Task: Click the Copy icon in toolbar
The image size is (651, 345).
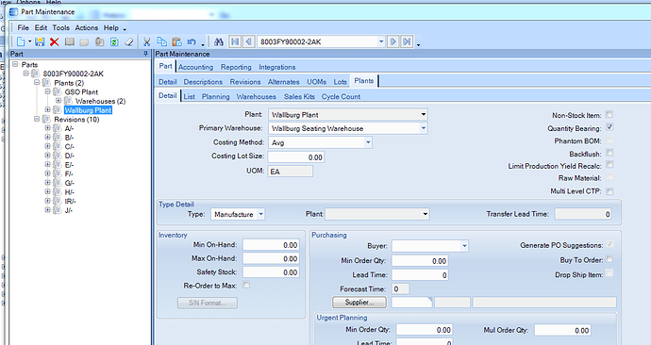Action: click(x=161, y=41)
